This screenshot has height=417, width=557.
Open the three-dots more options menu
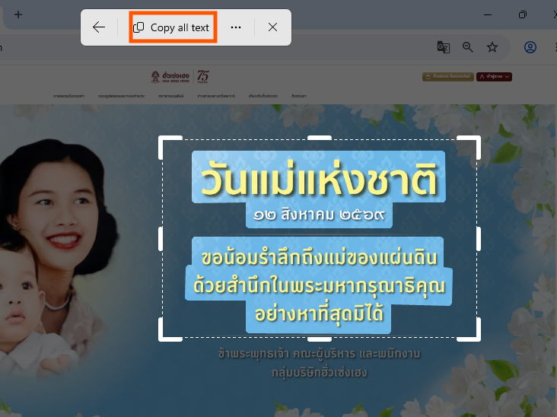tap(236, 27)
